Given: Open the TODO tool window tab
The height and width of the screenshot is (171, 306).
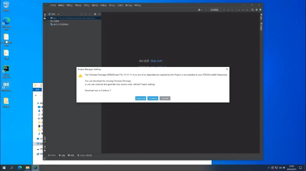Looking at the screenshot, I should coord(52,155).
